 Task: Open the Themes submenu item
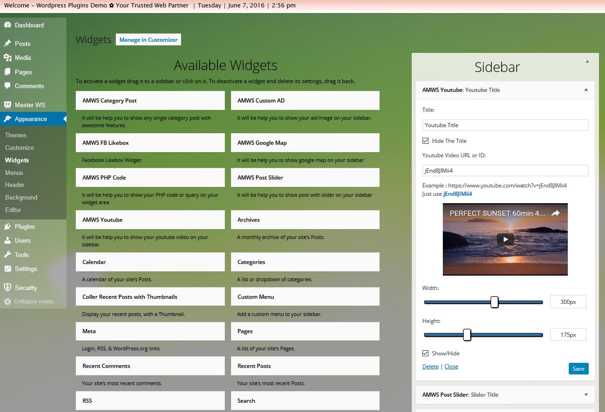16,135
